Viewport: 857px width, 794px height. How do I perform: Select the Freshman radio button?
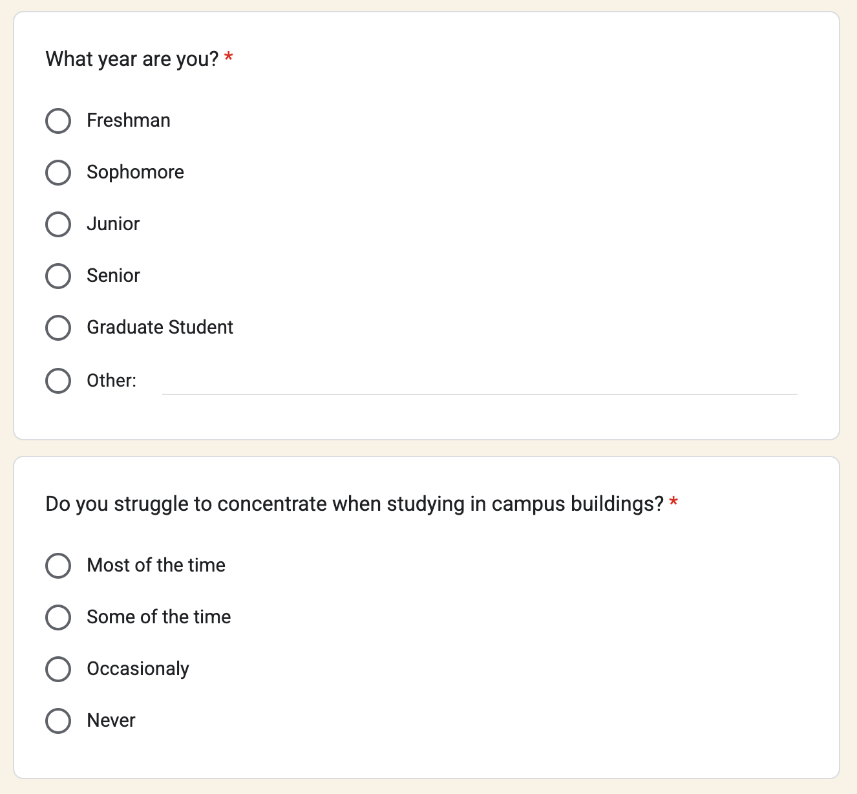tap(58, 121)
